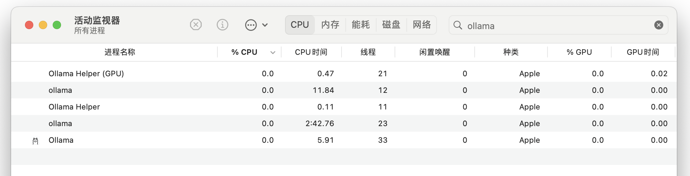Clear the ollama search text
Viewport: 690px width, 176px height.
[659, 25]
